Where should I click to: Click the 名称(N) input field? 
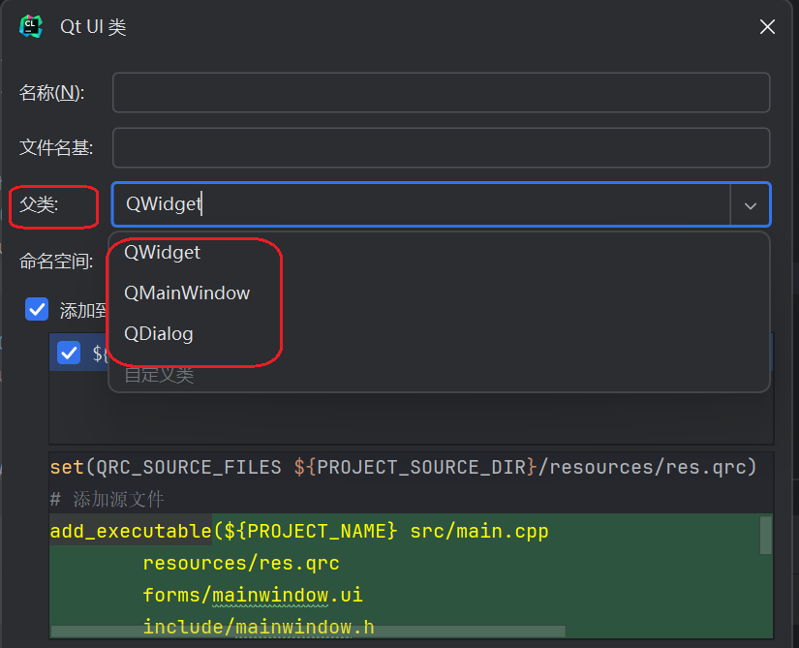pyautogui.click(x=441, y=92)
